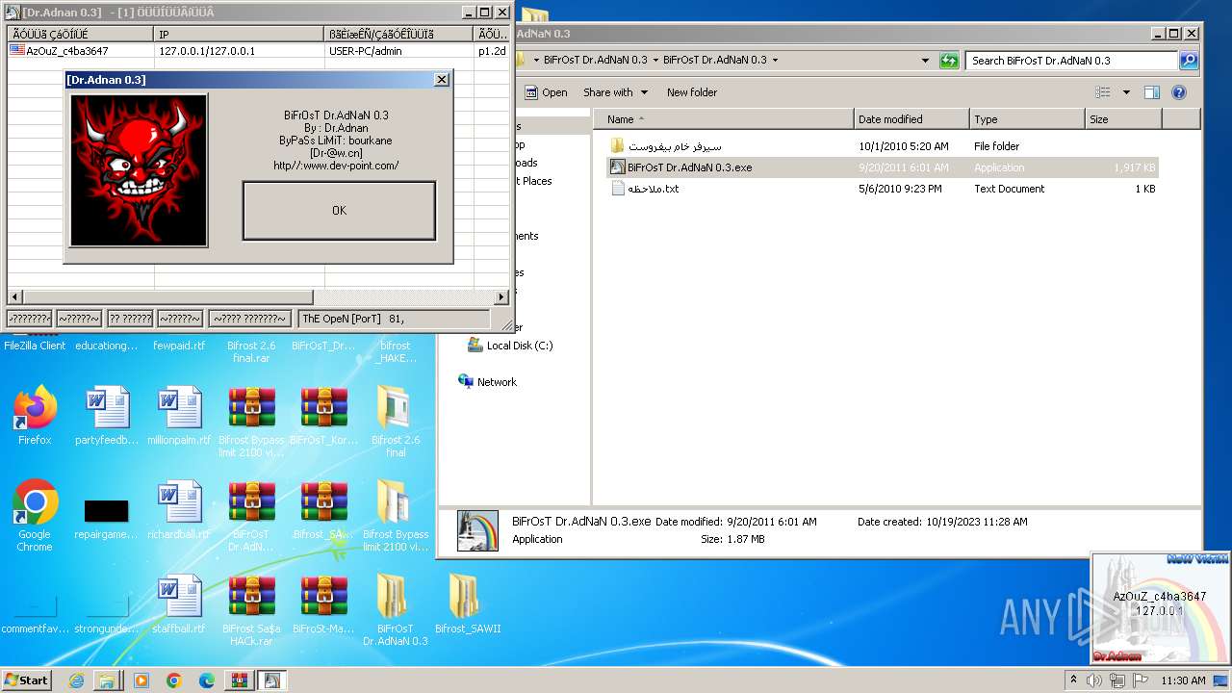The image size is (1232, 693).
Task: Click the widest fifth Bifrost bottom button
Action: coord(249,319)
